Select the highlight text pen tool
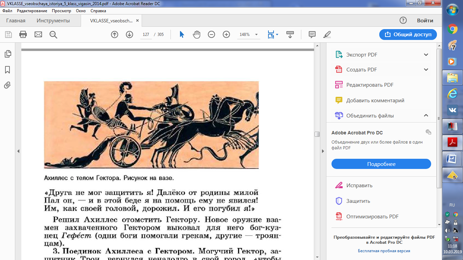This screenshot has height=260, width=463. (x=327, y=34)
